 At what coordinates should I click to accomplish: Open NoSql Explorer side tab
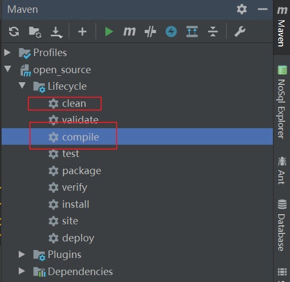pyautogui.click(x=282, y=102)
